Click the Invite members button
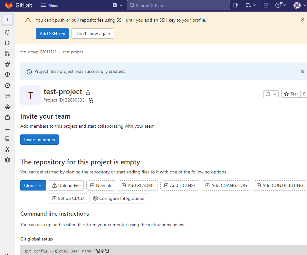The height and width of the screenshot is (255, 307). click(x=39, y=140)
